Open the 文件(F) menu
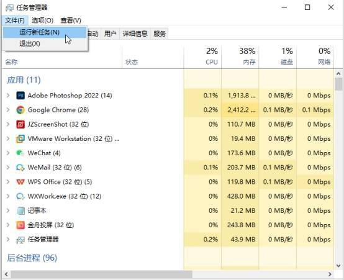This screenshot has height=280, width=344. coord(15,20)
